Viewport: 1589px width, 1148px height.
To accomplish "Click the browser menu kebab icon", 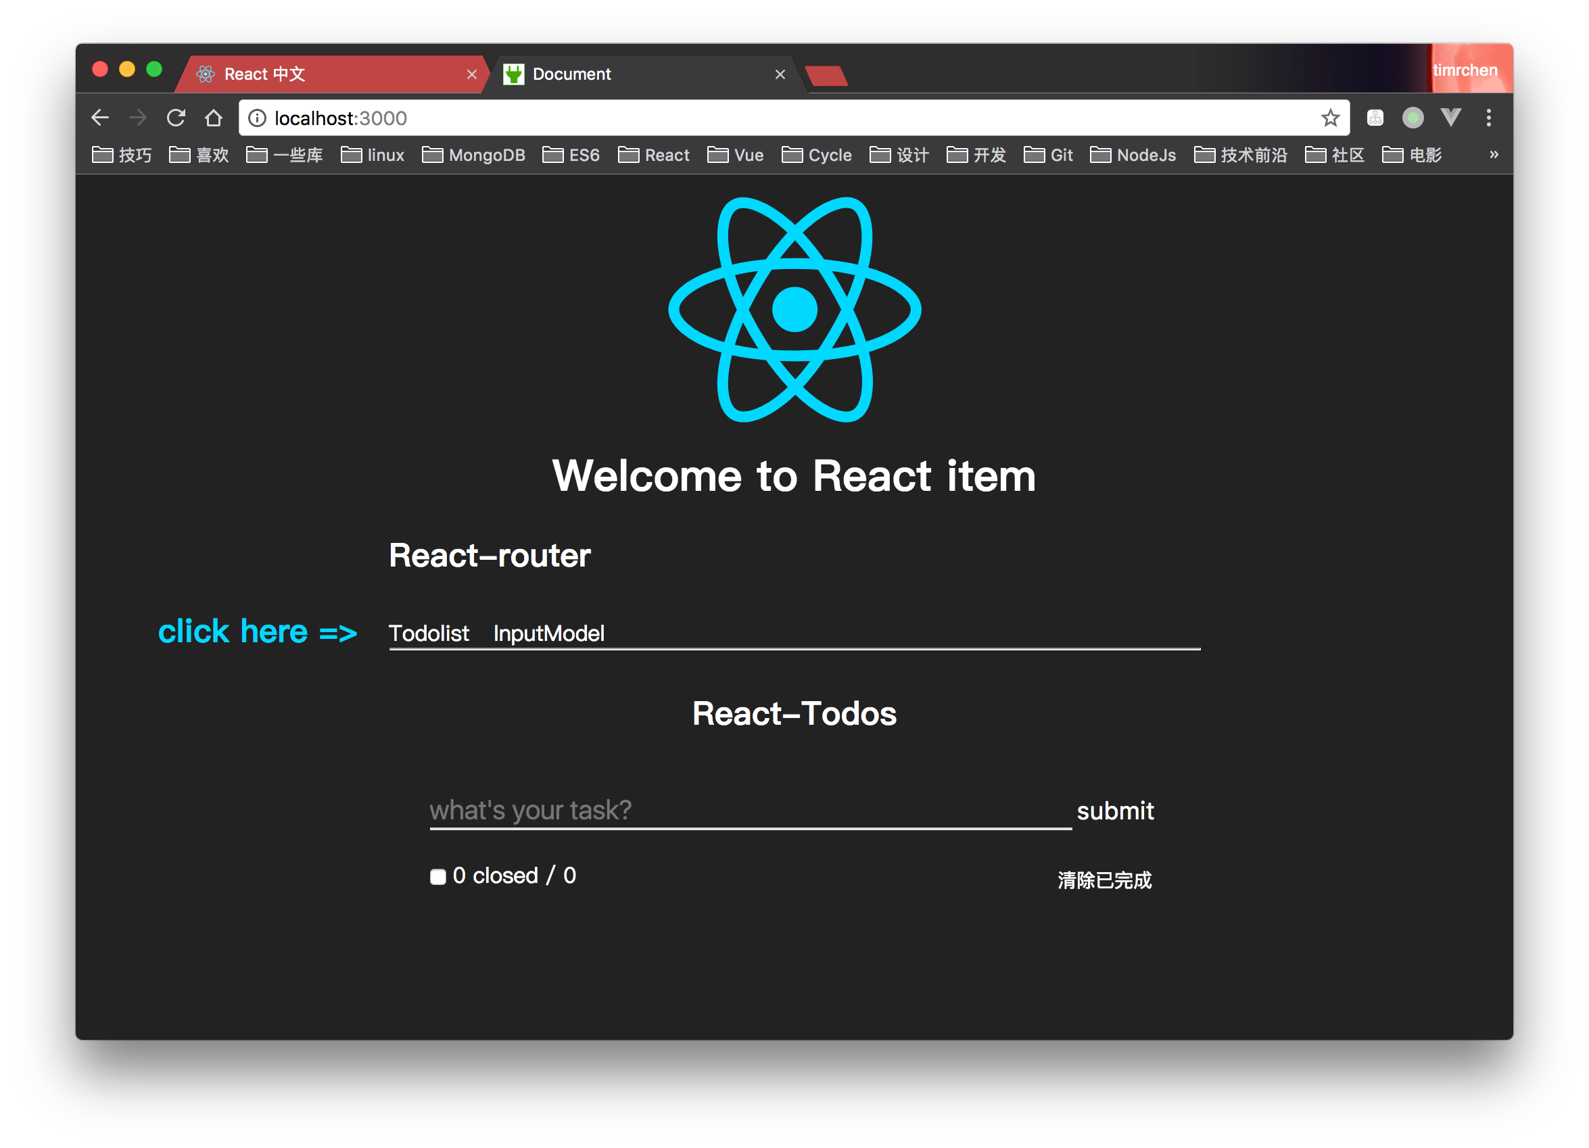I will tap(1489, 118).
